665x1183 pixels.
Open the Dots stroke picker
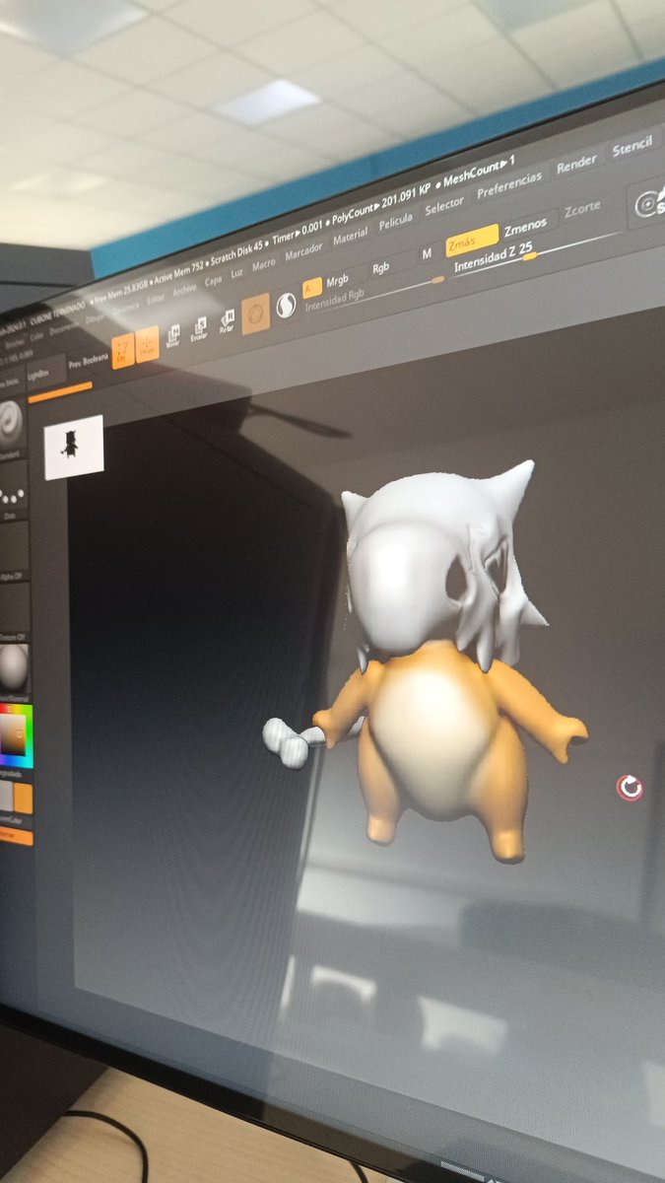coord(14,491)
